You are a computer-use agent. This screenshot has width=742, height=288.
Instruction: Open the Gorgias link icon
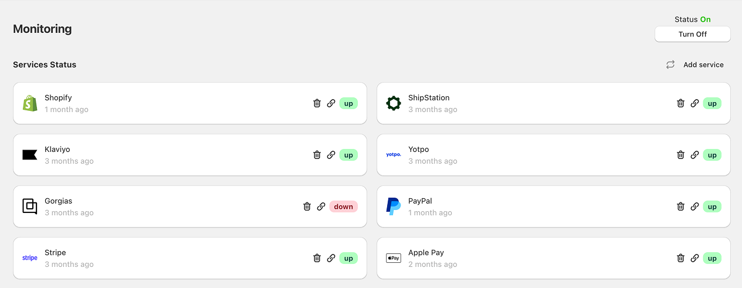[x=321, y=206]
